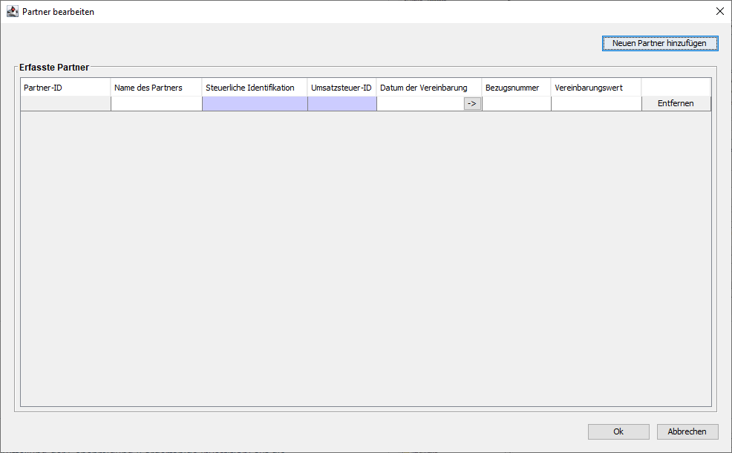Click the Vereinbarungswert column header
This screenshot has width=732, height=453.
(596, 88)
